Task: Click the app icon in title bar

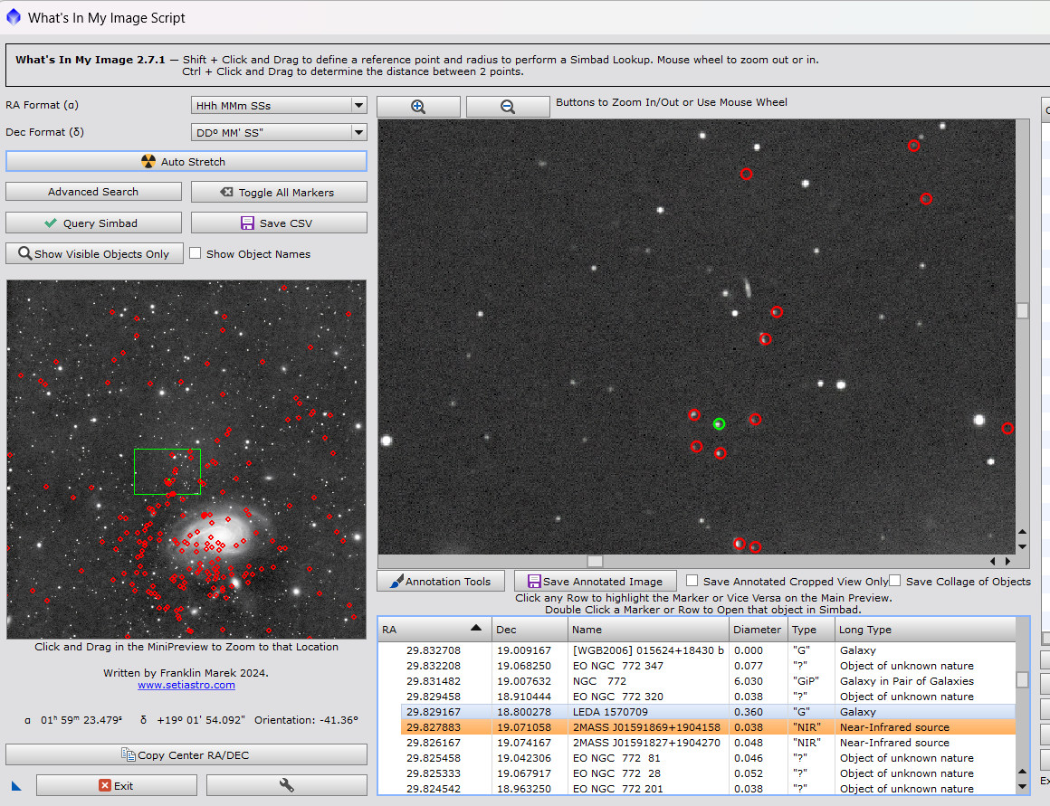Action: [14, 17]
